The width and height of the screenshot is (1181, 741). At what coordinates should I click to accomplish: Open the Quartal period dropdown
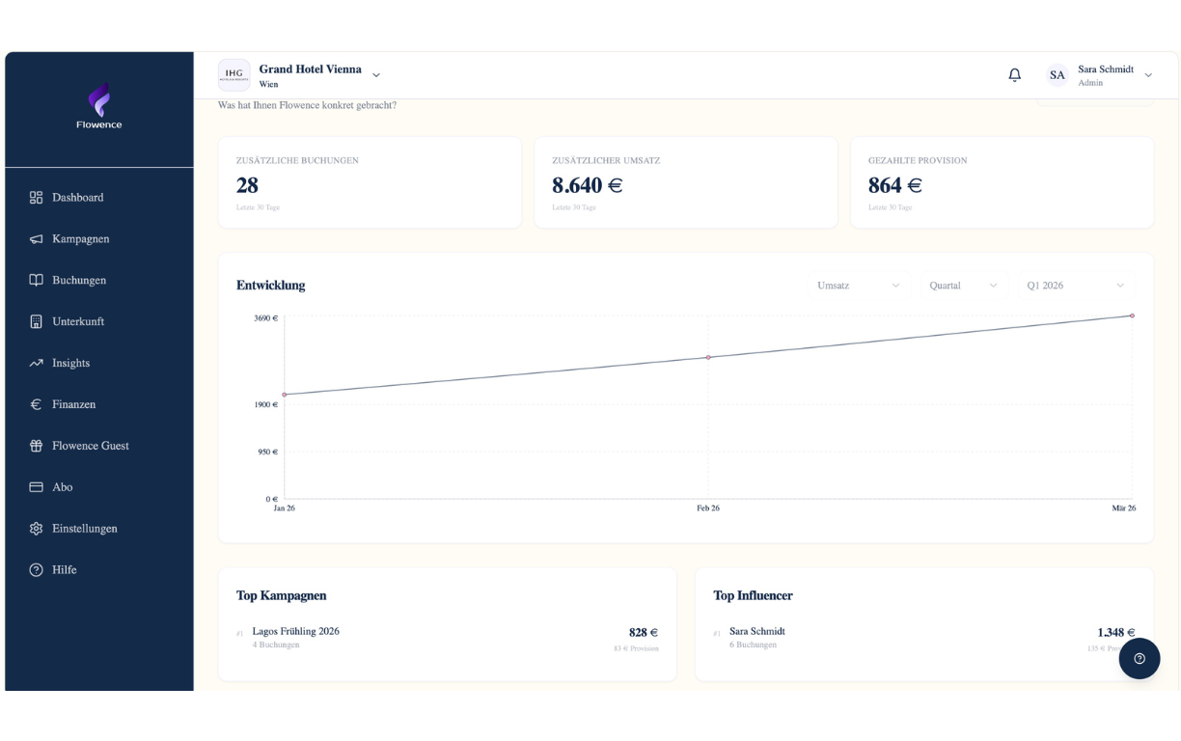click(963, 286)
